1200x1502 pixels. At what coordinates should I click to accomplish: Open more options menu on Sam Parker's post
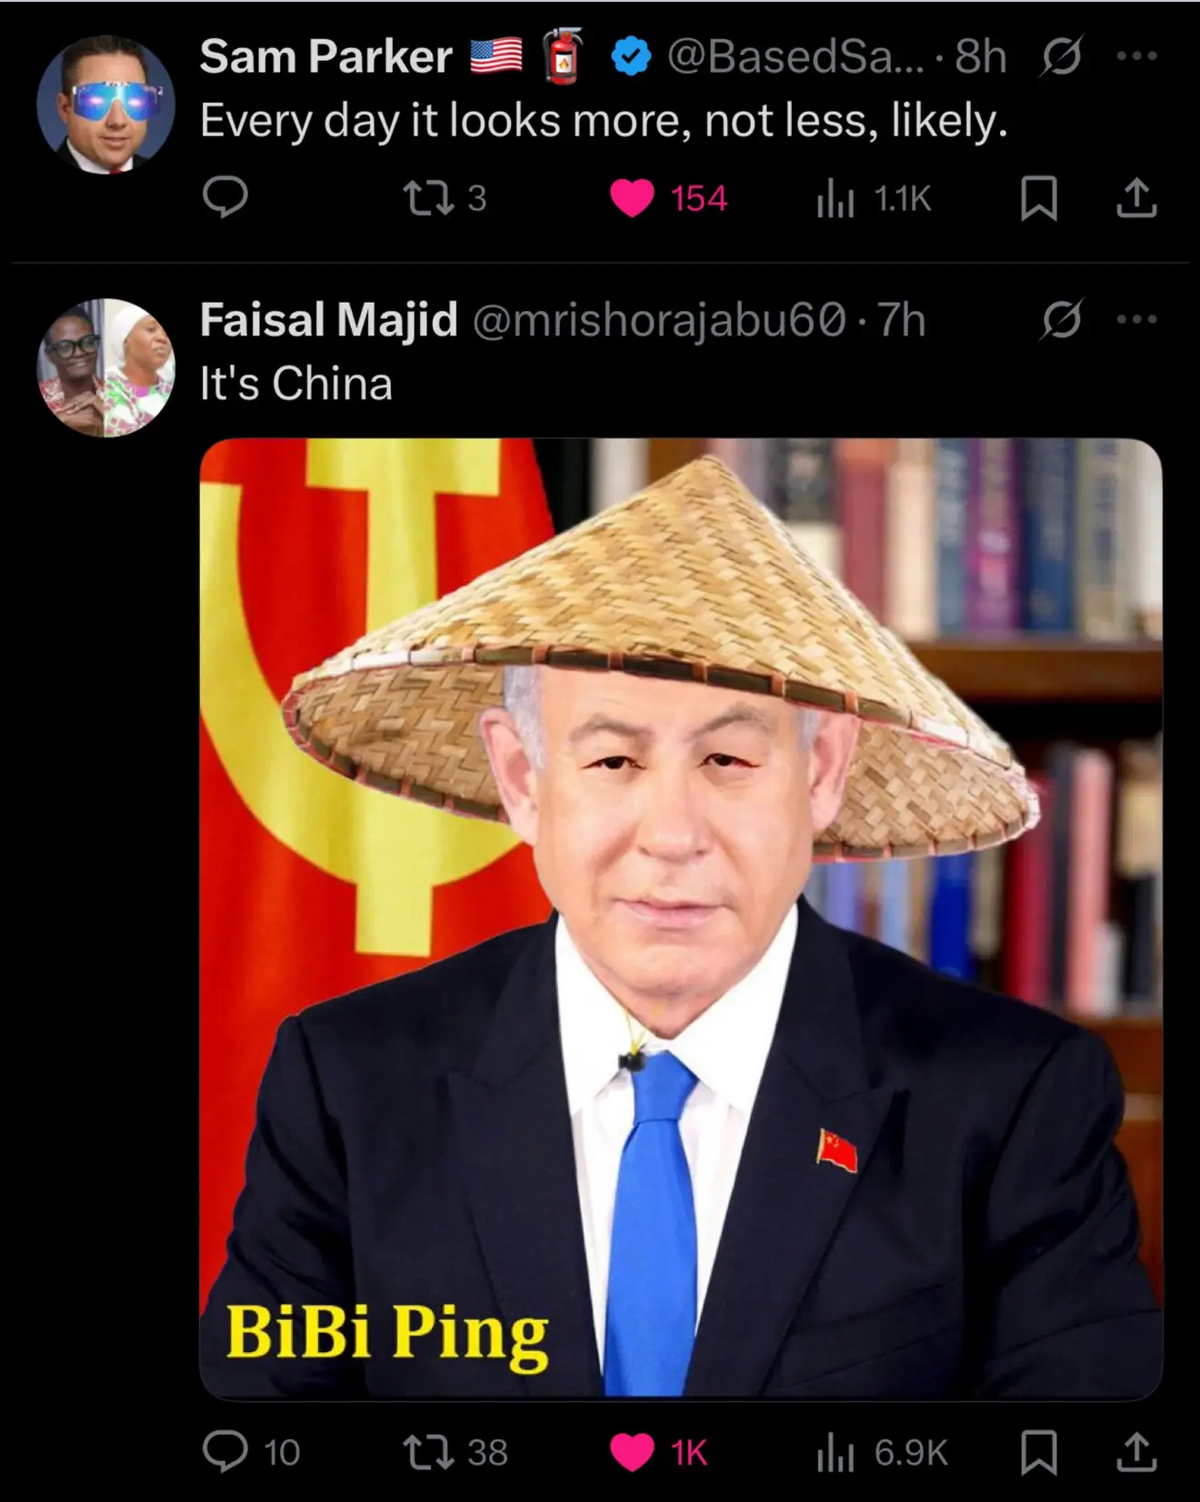1136,56
